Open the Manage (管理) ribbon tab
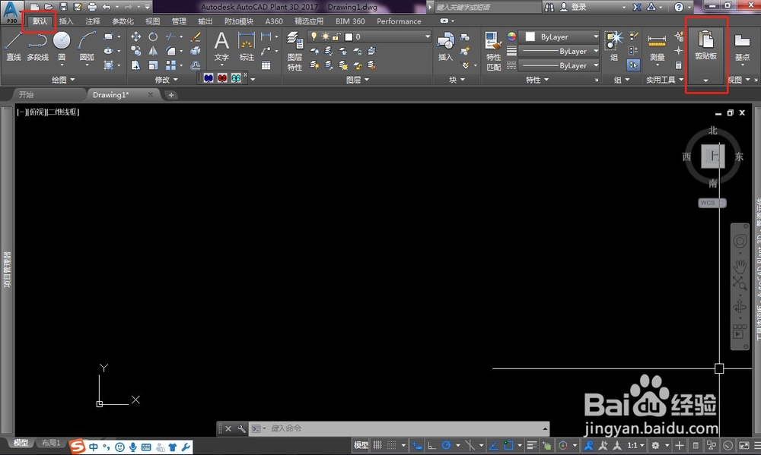The height and width of the screenshot is (455, 761). click(179, 21)
